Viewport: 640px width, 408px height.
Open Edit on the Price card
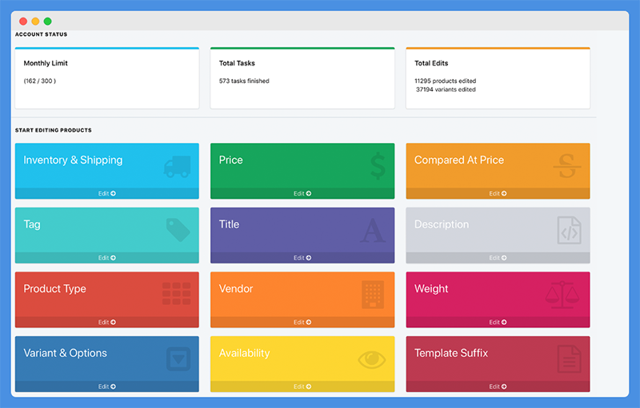[302, 193]
